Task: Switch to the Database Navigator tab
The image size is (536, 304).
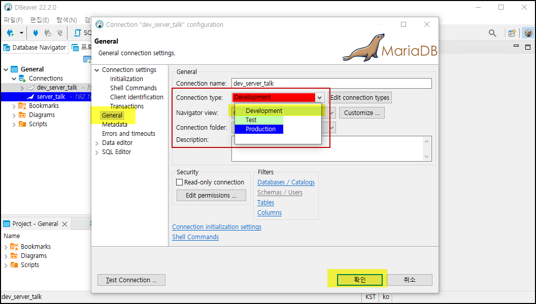Action: (35, 48)
